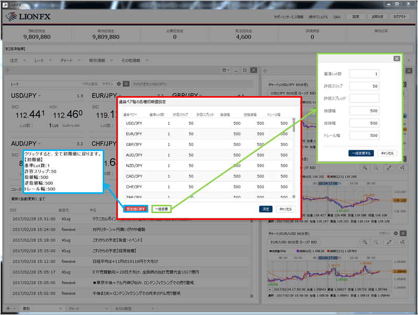Open the window layout dropdown on rate window
The width and height of the screenshot is (418, 315).
(226, 70)
